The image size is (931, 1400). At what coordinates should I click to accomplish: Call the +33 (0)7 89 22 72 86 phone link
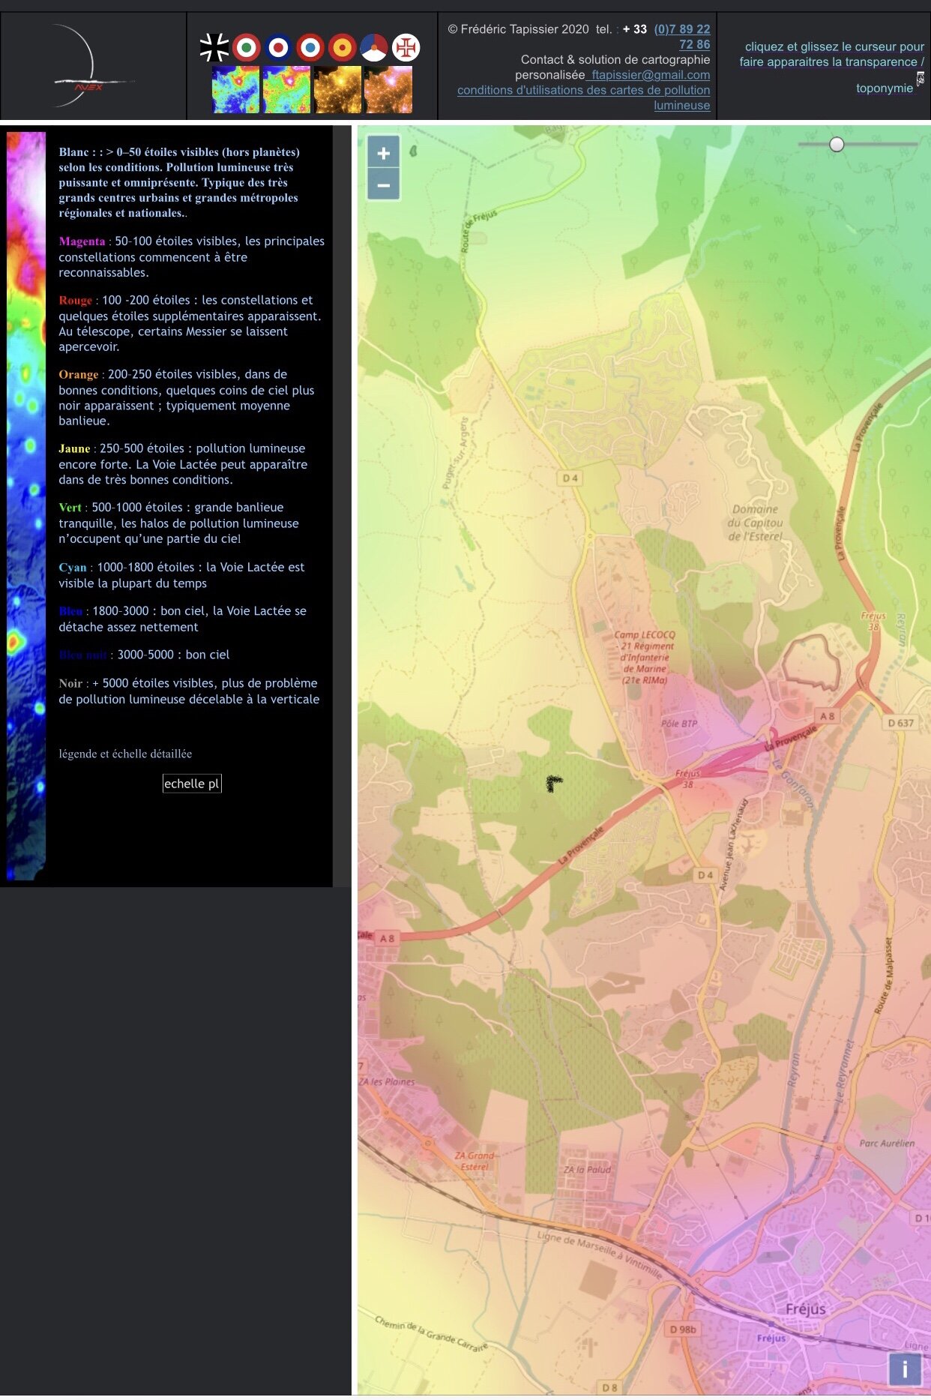tap(681, 37)
